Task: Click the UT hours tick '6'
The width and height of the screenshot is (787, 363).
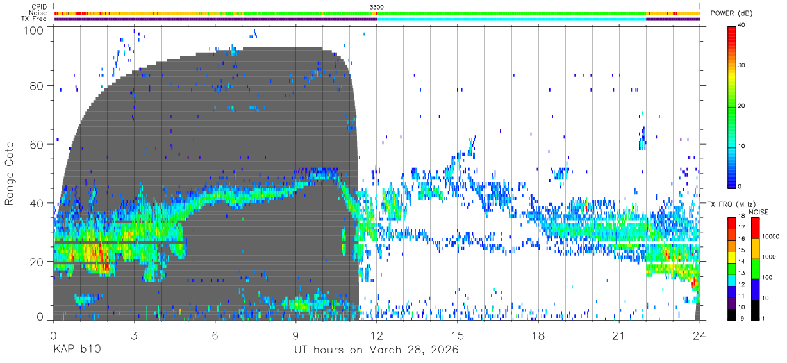Action: [x=215, y=335]
